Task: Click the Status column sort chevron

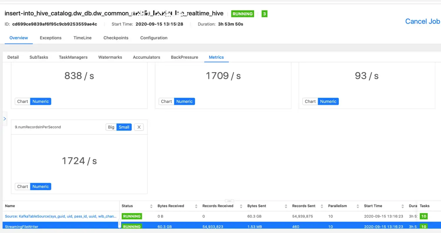Action: pyautogui.click(x=151, y=206)
